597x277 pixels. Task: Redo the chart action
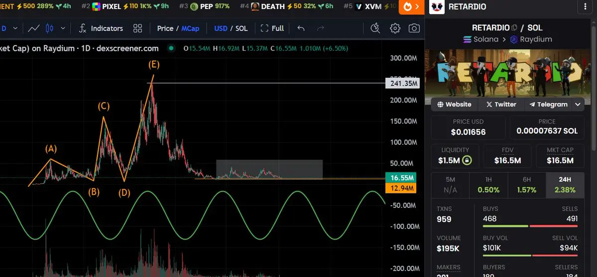tap(321, 28)
